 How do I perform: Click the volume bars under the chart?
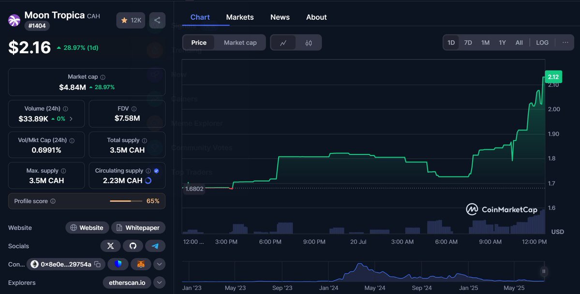(363, 222)
